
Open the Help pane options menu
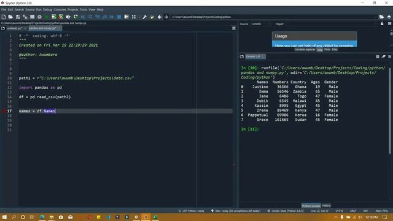389,24
